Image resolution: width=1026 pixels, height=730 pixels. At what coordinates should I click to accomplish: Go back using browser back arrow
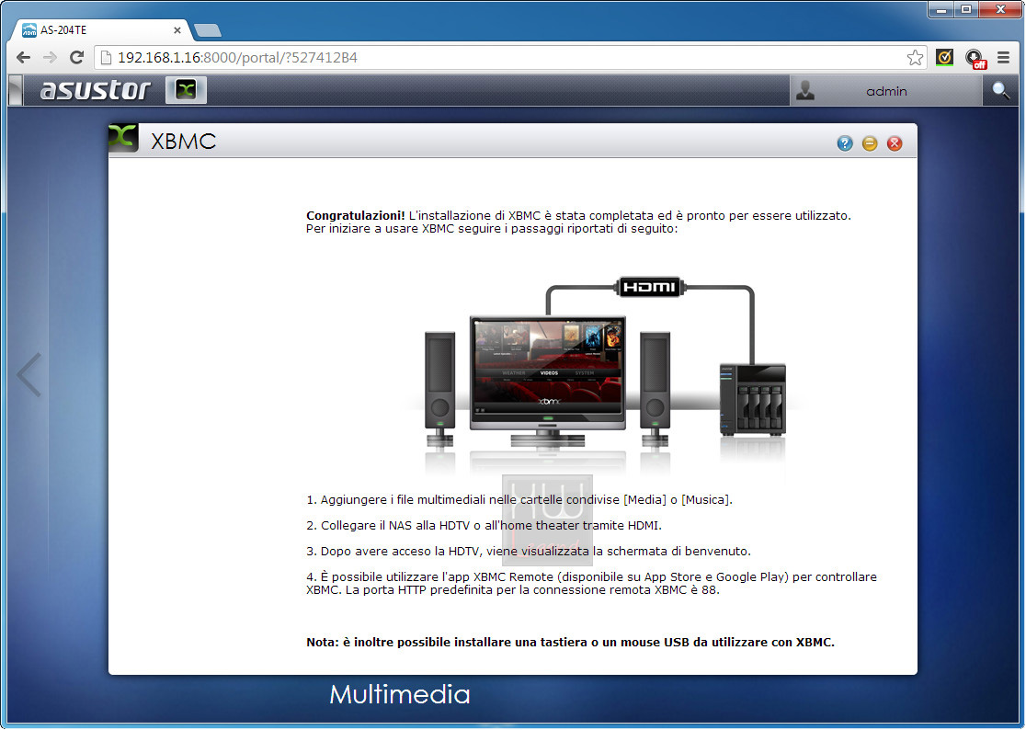(x=24, y=58)
